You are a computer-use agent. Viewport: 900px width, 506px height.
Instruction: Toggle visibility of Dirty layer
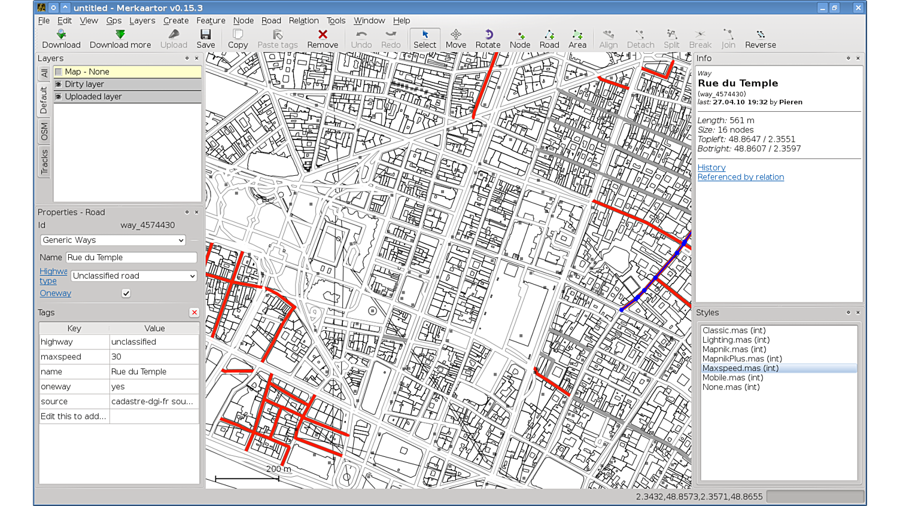pyautogui.click(x=59, y=84)
